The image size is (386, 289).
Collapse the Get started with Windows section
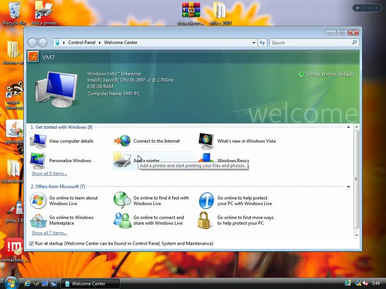point(348,127)
